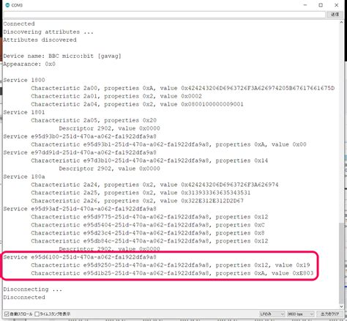This screenshot has width=347, height=321.
Task: Focus the serial send text input field
Action: [164, 15]
